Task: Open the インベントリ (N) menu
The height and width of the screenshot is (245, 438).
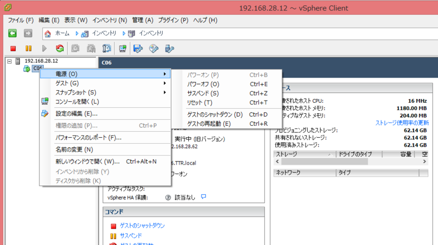Action: tap(110, 20)
